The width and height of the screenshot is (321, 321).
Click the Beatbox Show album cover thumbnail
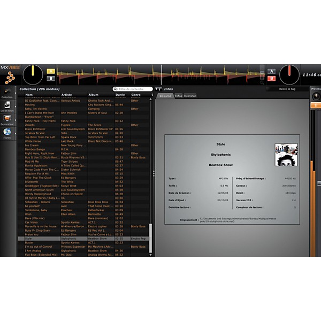286,155
